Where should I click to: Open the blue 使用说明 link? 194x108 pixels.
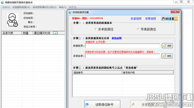point(117,38)
